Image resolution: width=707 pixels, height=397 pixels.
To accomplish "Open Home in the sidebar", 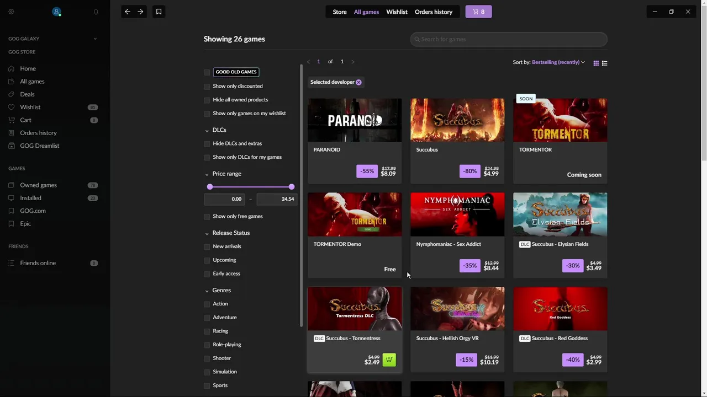I will pyautogui.click(x=28, y=68).
